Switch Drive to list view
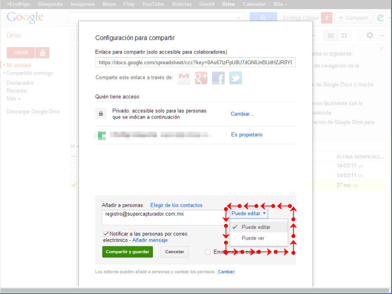 tap(330, 35)
